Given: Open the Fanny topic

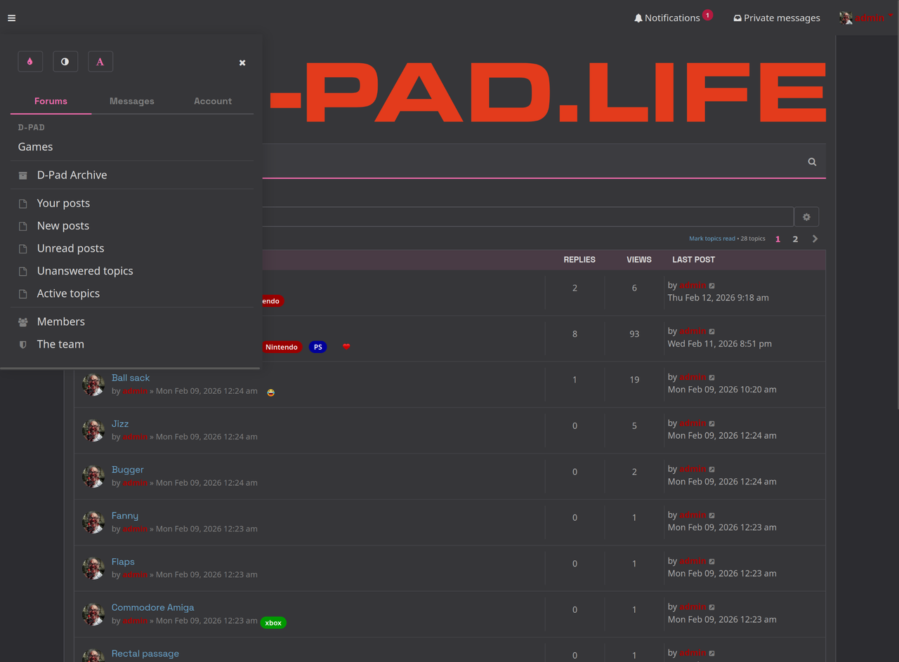Looking at the screenshot, I should pyautogui.click(x=125, y=515).
